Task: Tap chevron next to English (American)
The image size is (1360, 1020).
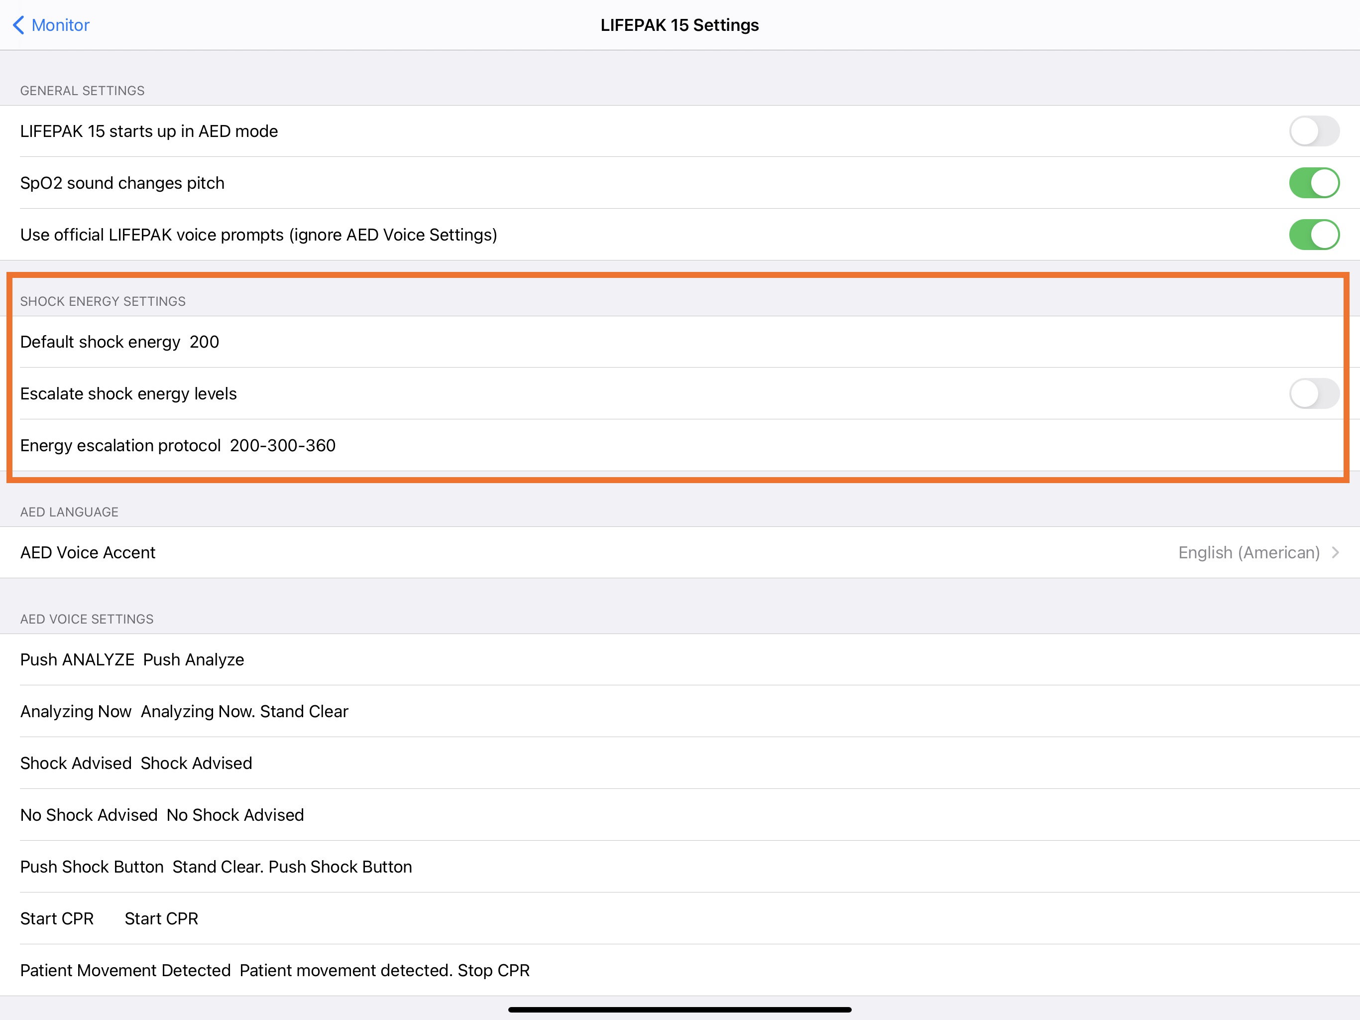Action: point(1336,552)
